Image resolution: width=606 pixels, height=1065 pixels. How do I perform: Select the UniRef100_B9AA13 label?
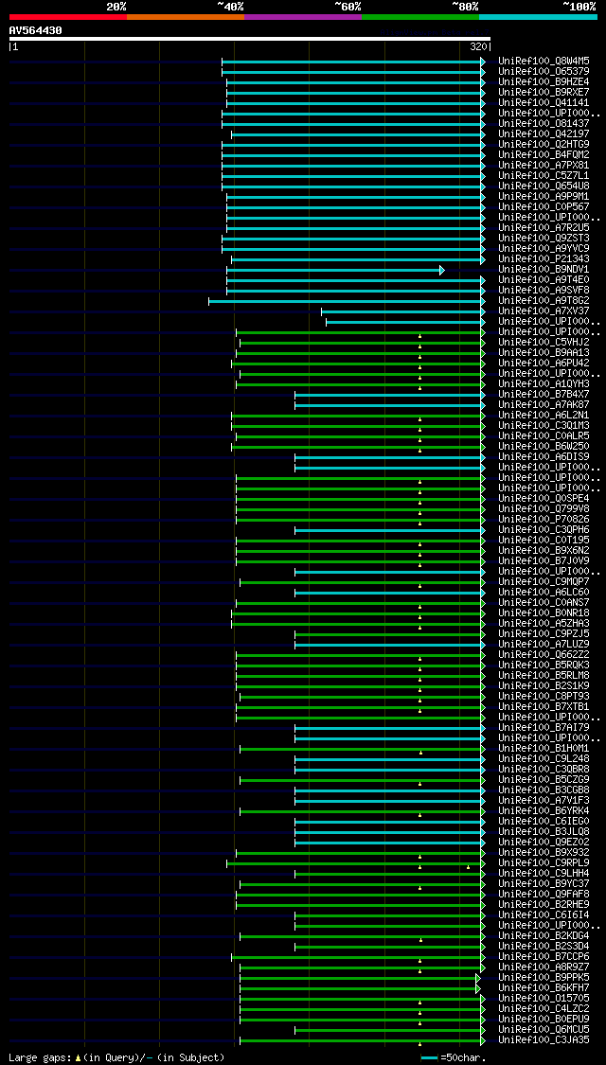(x=544, y=352)
